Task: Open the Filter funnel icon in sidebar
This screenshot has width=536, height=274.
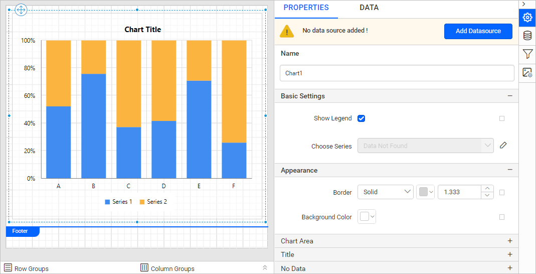Action: (527, 54)
